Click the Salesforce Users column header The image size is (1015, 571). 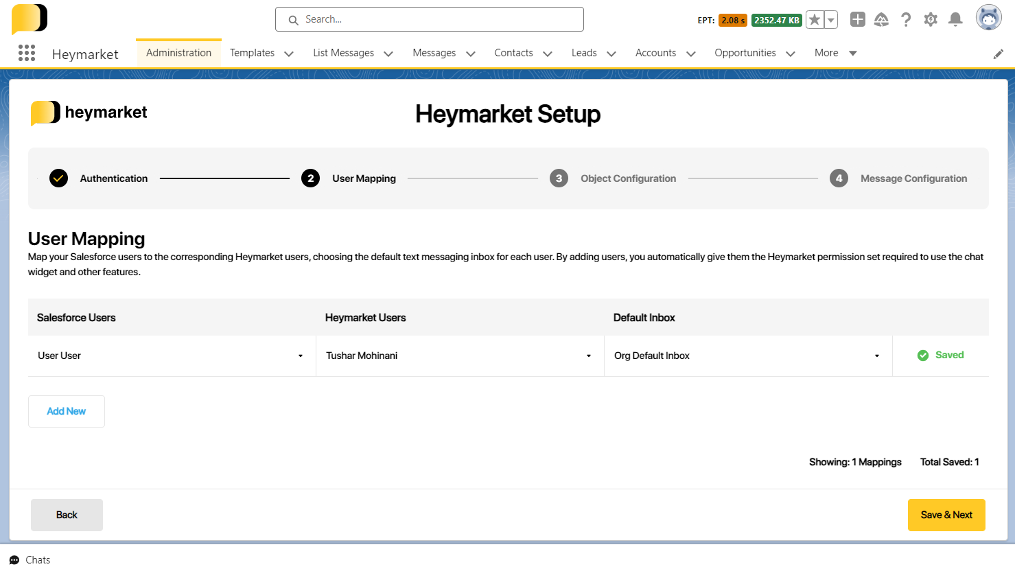click(76, 318)
